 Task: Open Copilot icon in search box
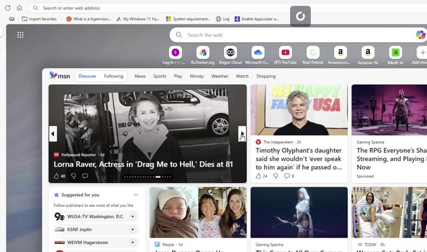pos(421,35)
